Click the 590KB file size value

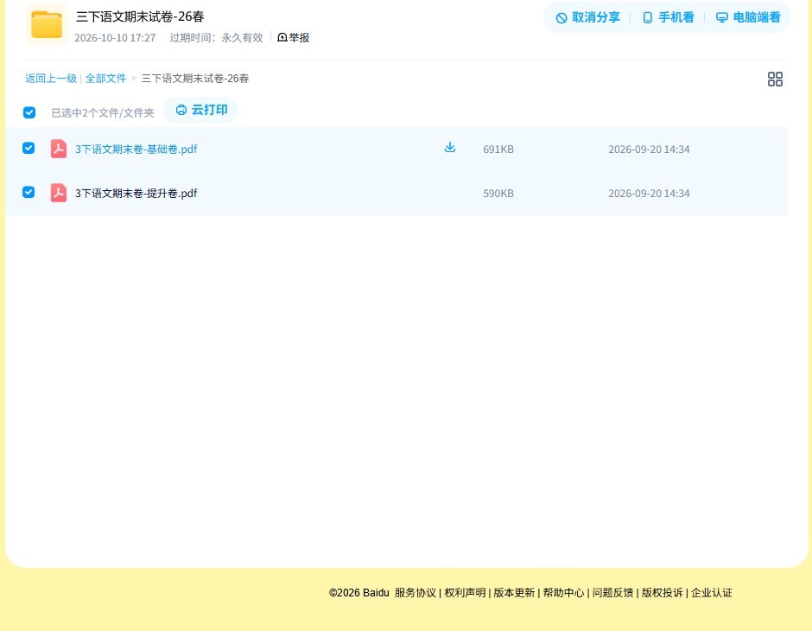point(498,194)
